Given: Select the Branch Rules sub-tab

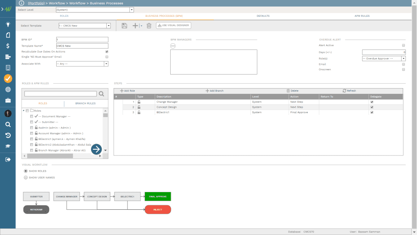Looking at the screenshot, I should coord(86,103).
